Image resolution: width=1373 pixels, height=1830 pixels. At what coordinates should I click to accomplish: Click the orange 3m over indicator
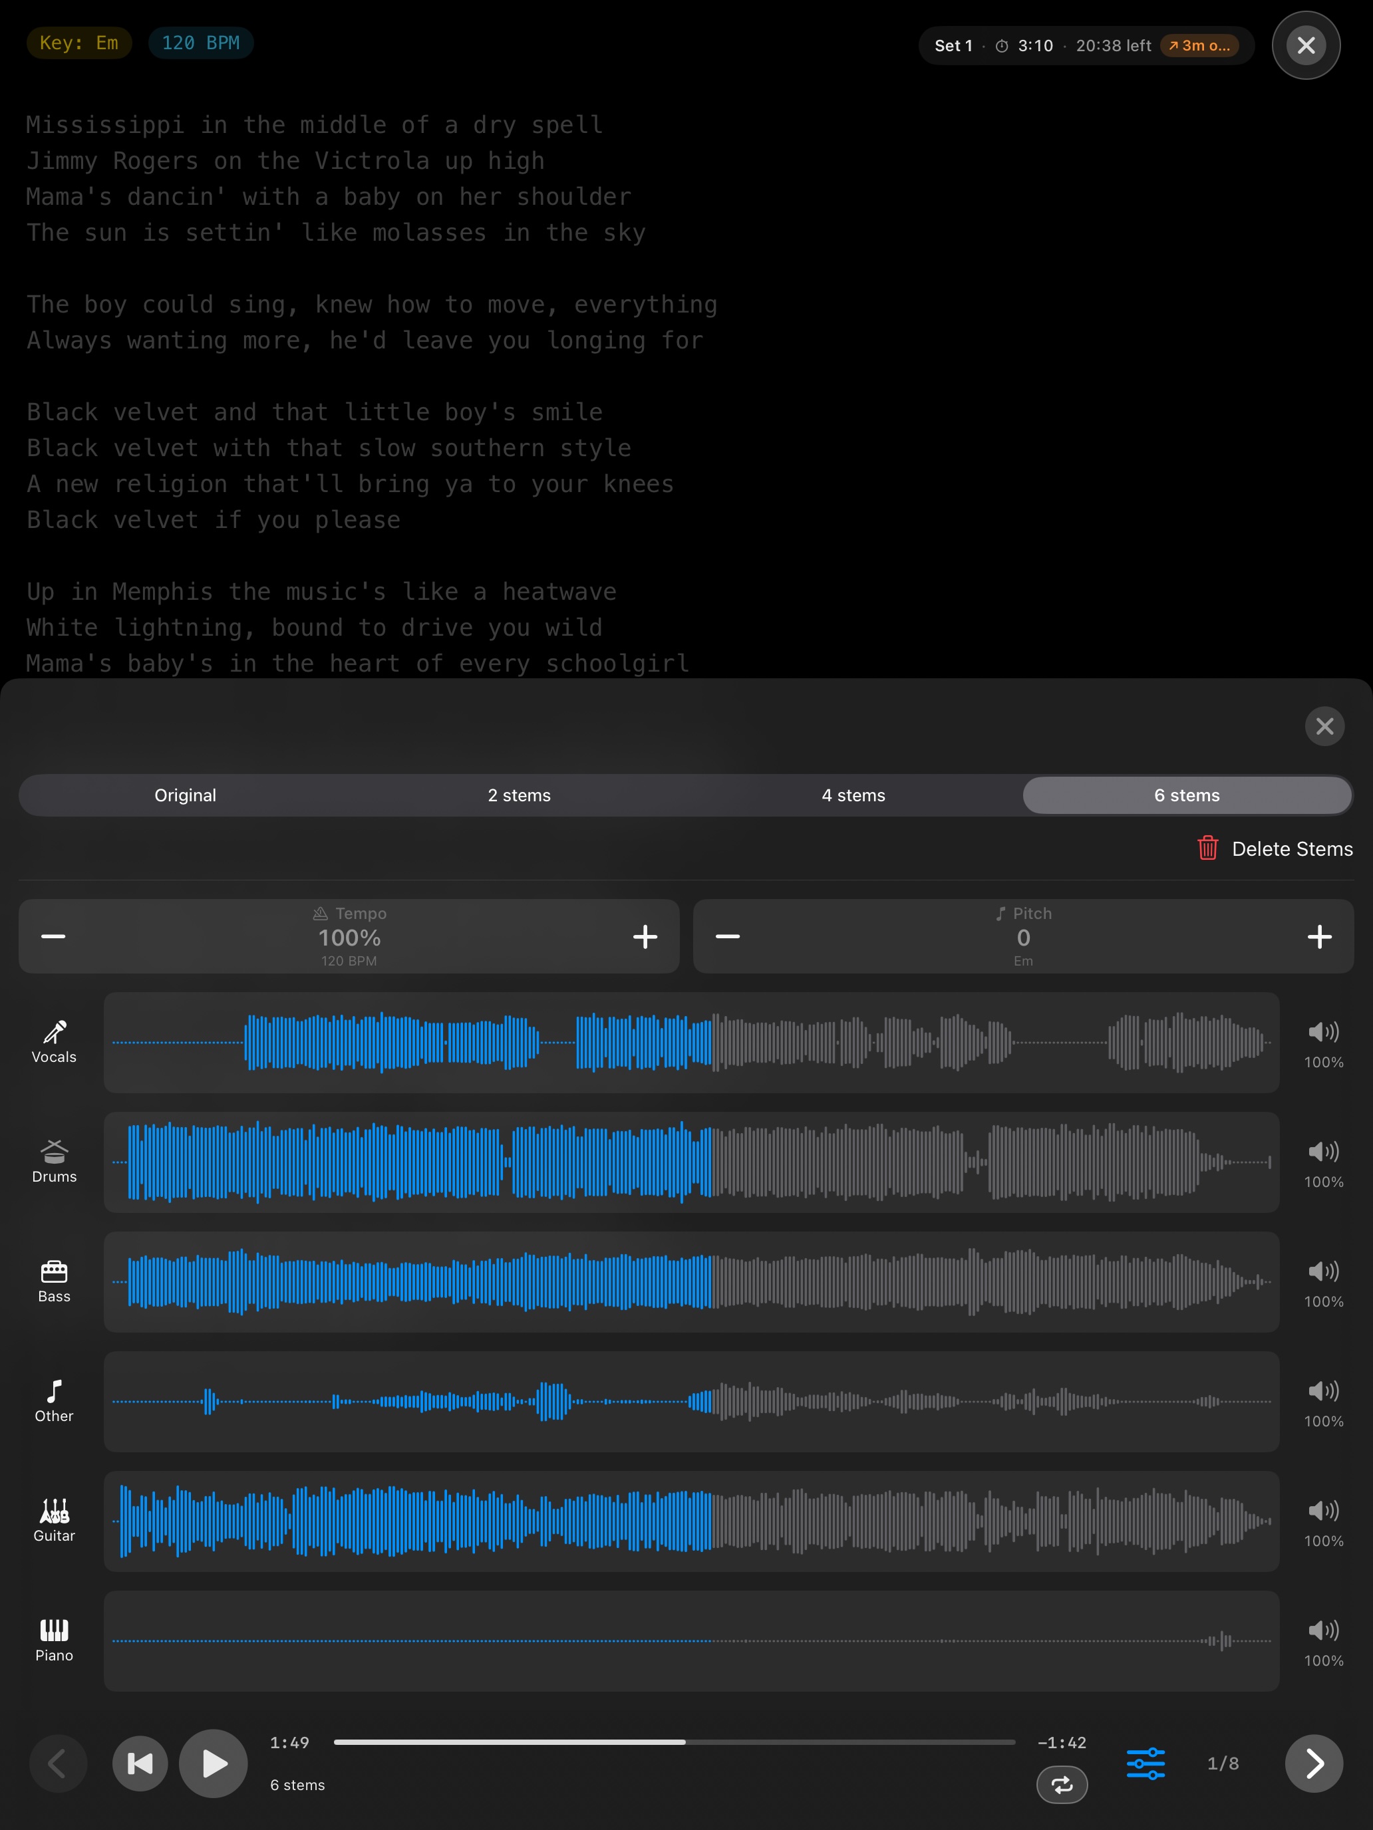(x=1199, y=45)
